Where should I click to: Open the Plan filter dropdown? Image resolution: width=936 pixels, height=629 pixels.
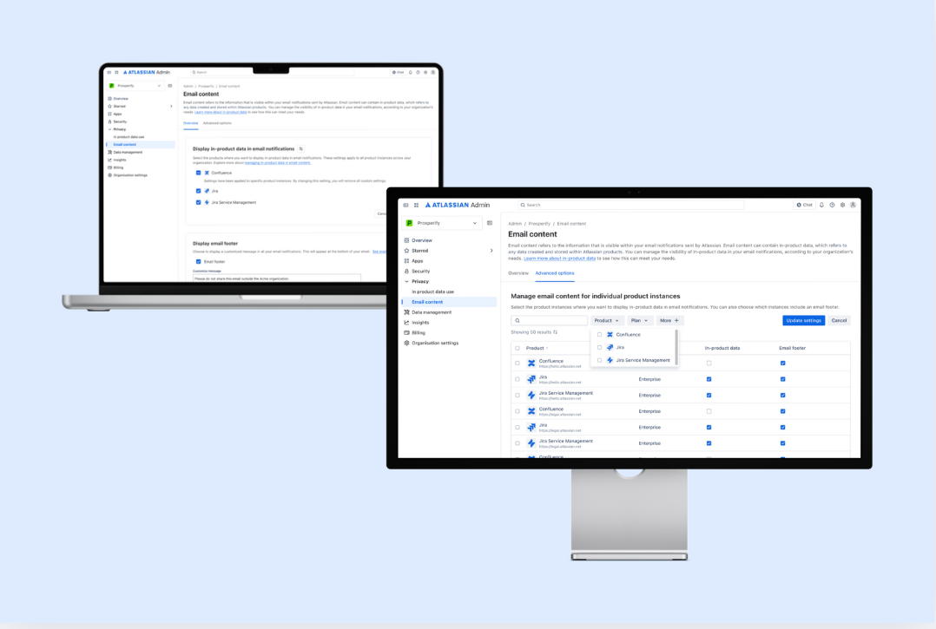(639, 321)
